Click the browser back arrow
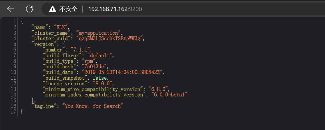Viewport: 325px width, 130px height. pos(11,9)
